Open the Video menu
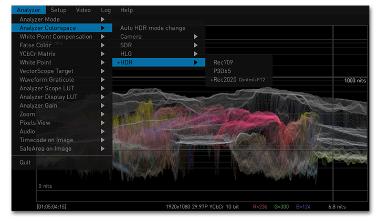 click(x=83, y=10)
